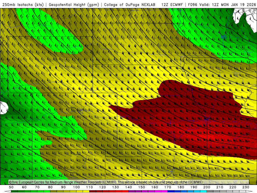Screen dimensions: 257x193
Task: Select the dark blue swatch right of 170
Action: 171,191
